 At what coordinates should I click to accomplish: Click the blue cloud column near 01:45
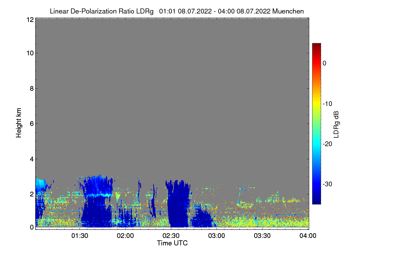(x=97, y=201)
